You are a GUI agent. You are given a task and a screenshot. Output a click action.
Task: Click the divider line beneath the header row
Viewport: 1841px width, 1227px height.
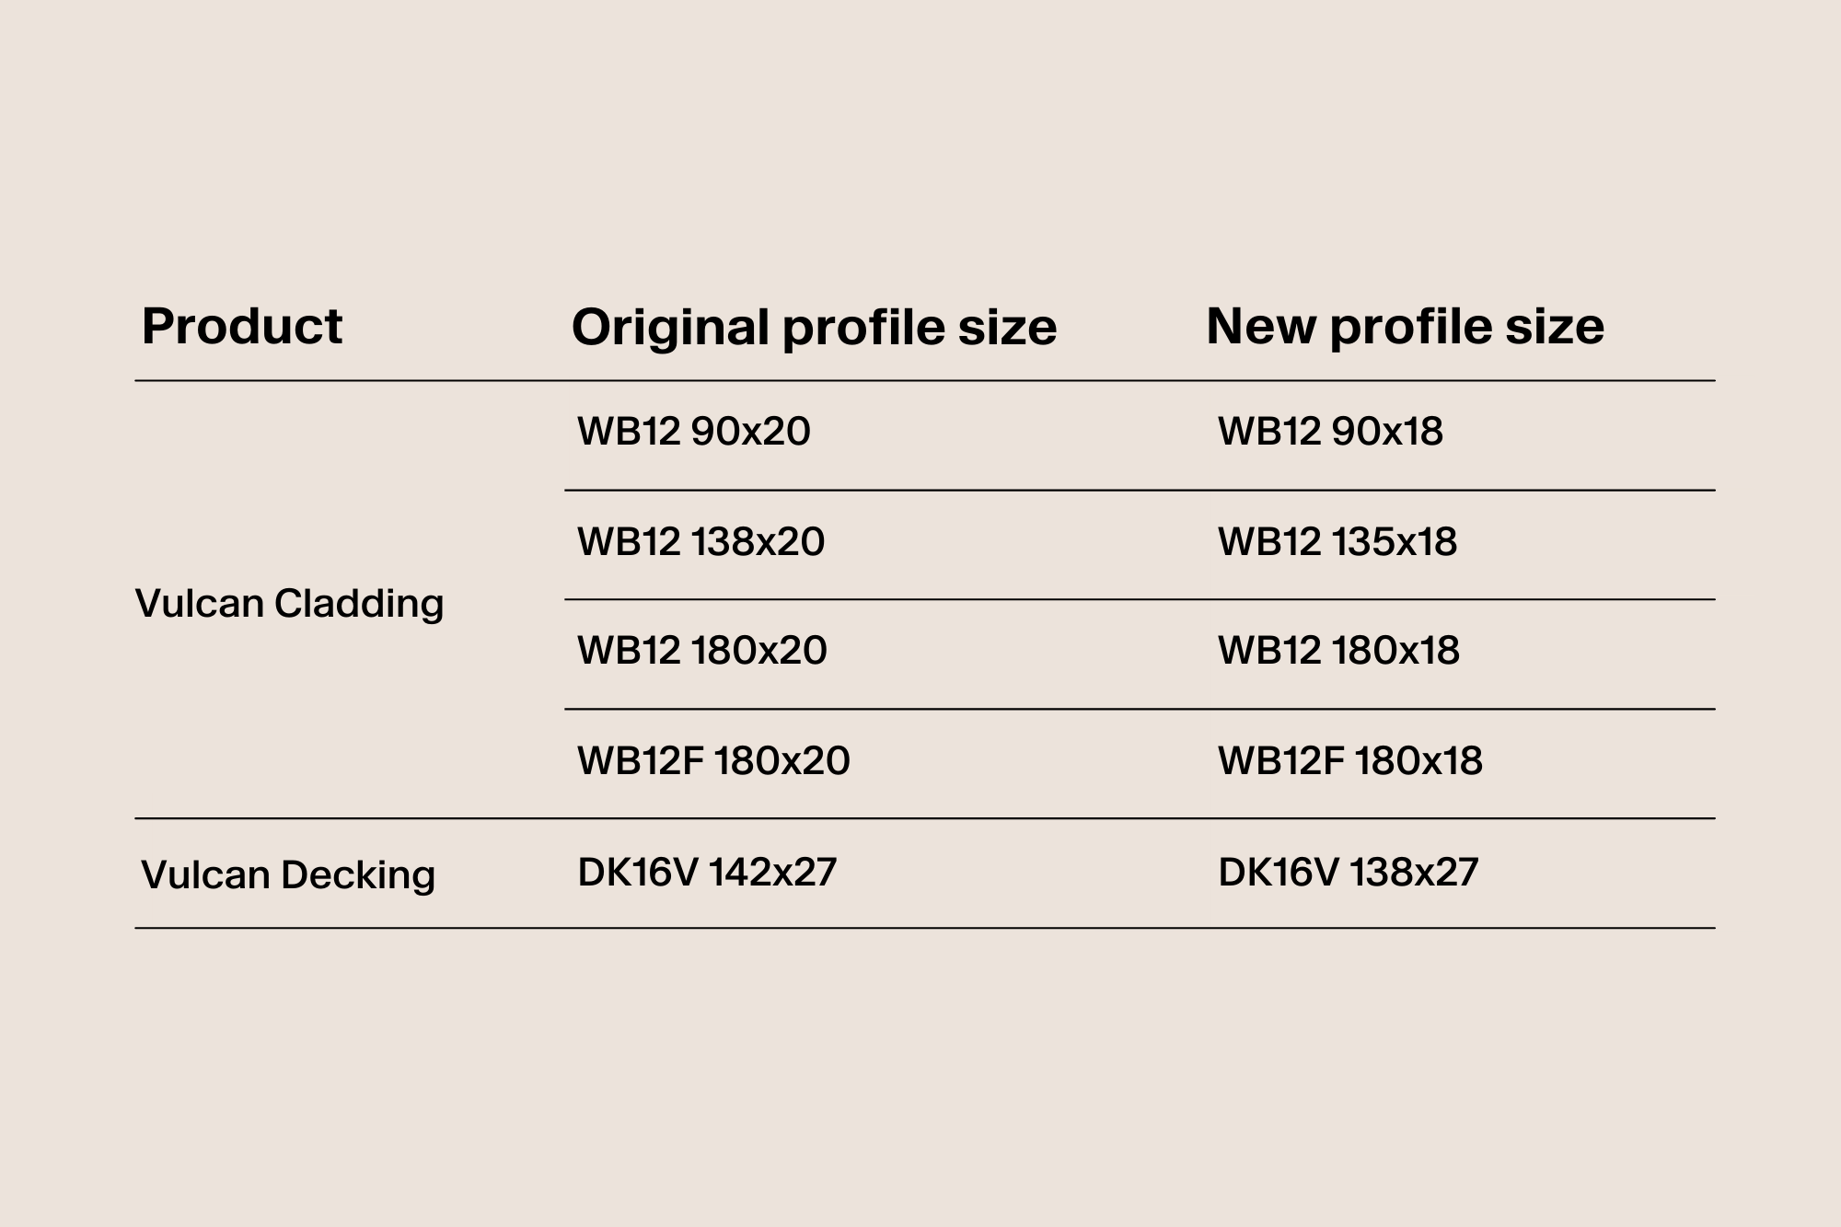point(924,380)
